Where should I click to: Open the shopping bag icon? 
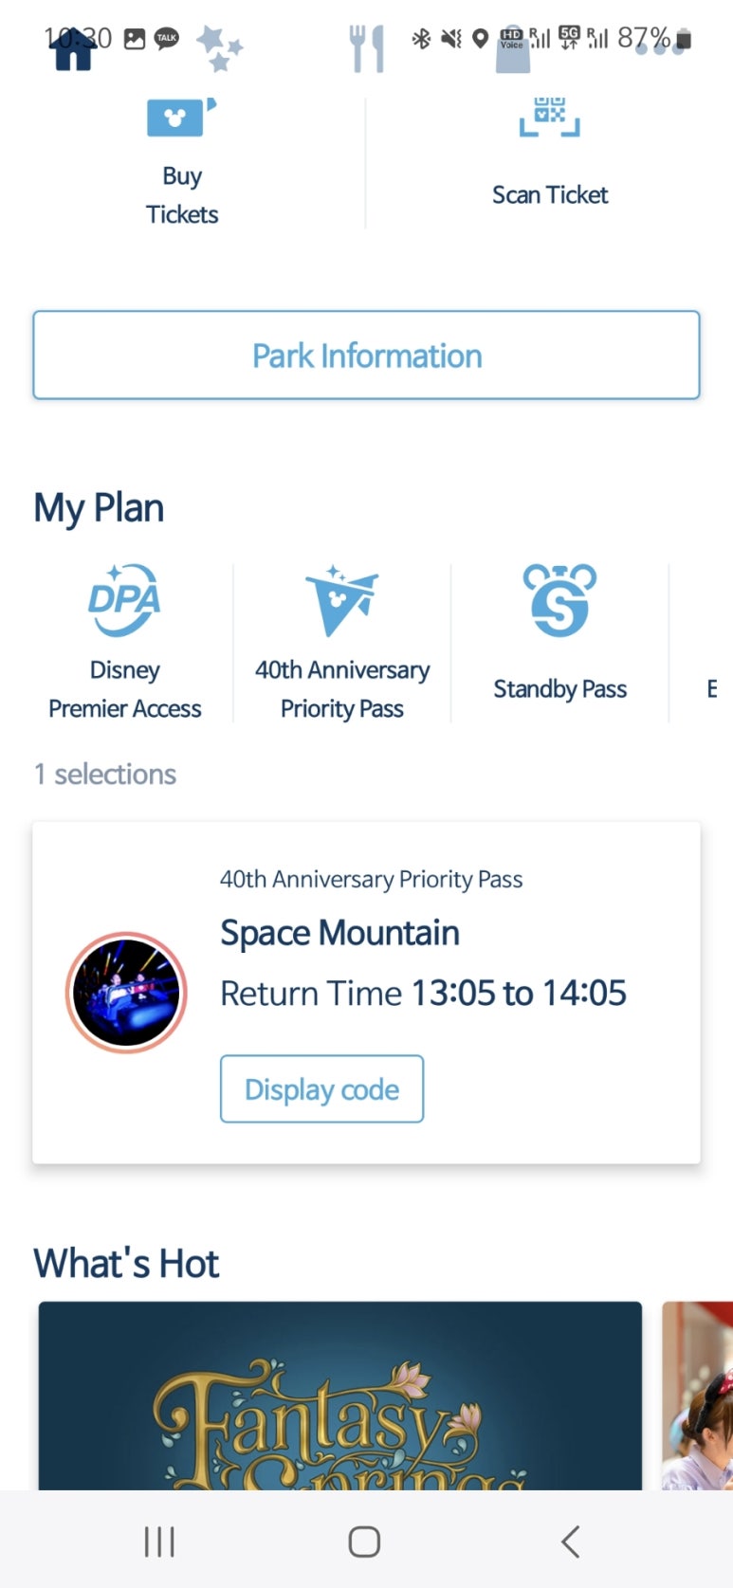513,49
